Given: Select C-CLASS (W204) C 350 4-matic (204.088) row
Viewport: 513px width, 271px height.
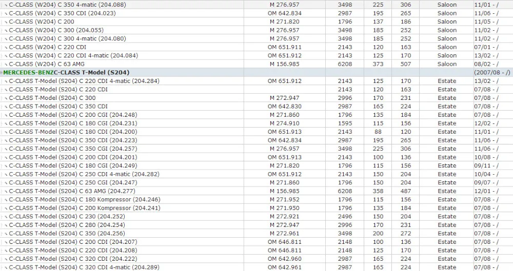Looking at the screenshot, I should [x=256, y=5].
